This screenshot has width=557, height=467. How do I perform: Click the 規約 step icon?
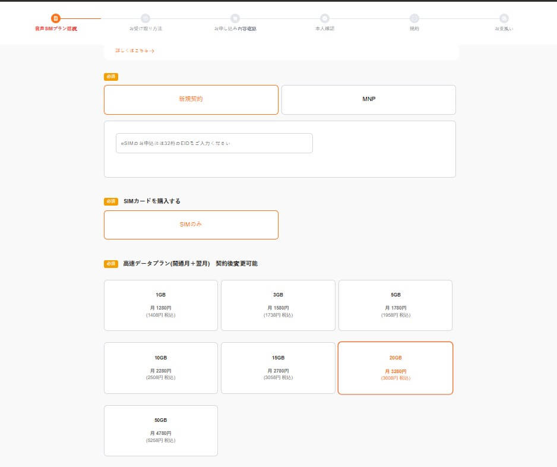(x=414, y=18)
